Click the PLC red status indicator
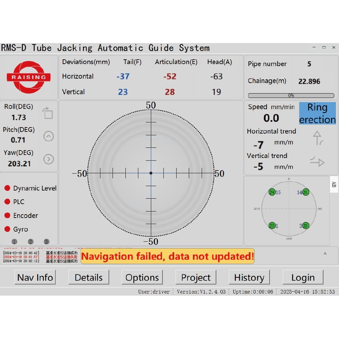 click(7, 201)
